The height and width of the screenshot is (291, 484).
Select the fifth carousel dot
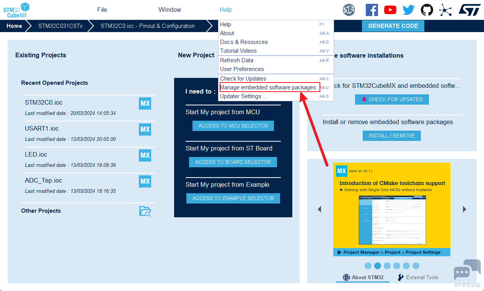pyautogui.click(x=406, y=266)
